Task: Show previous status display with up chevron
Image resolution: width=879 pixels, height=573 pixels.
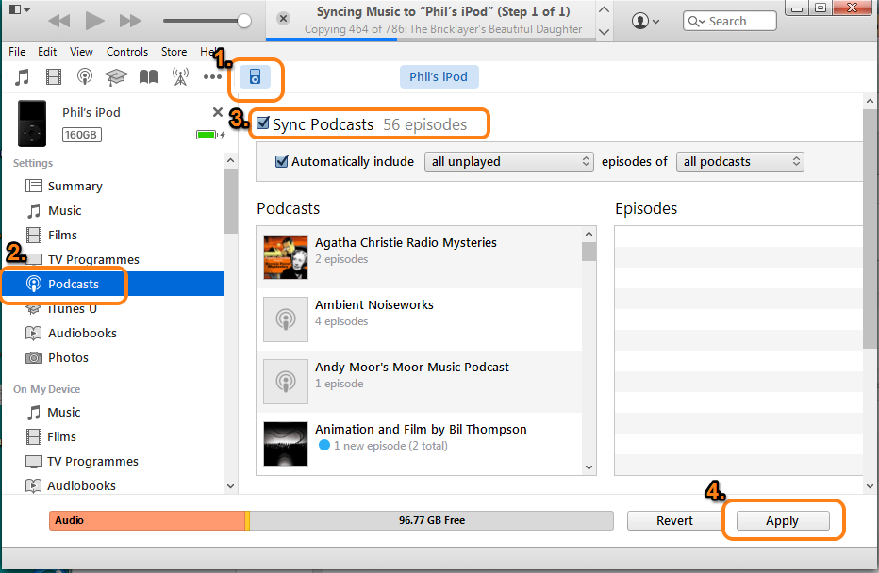Action: [x=604, y=9]
